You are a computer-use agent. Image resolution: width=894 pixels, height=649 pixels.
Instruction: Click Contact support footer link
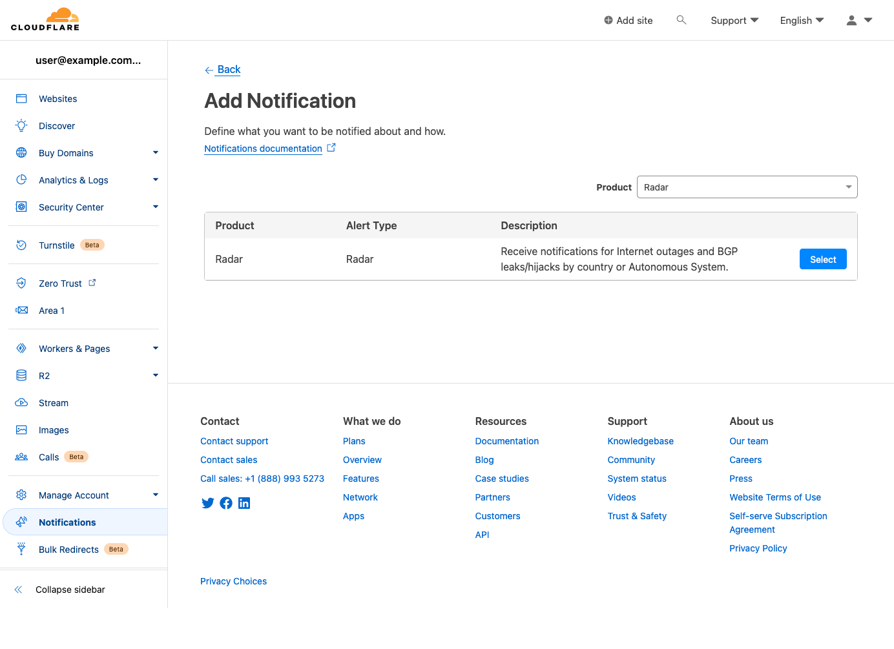click(x=234, y=441)
